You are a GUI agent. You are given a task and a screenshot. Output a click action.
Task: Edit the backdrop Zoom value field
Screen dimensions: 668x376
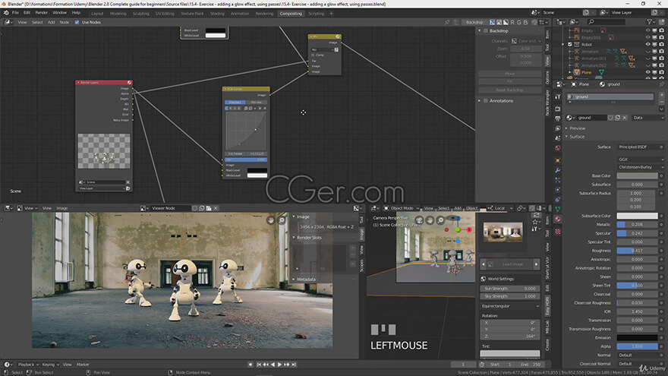[526, 49]
